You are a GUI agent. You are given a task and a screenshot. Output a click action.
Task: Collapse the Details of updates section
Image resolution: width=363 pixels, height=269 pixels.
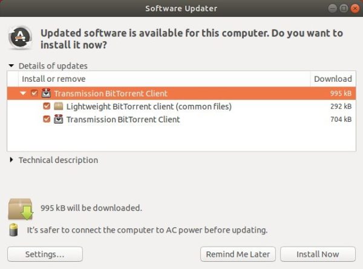coord(11,65)
